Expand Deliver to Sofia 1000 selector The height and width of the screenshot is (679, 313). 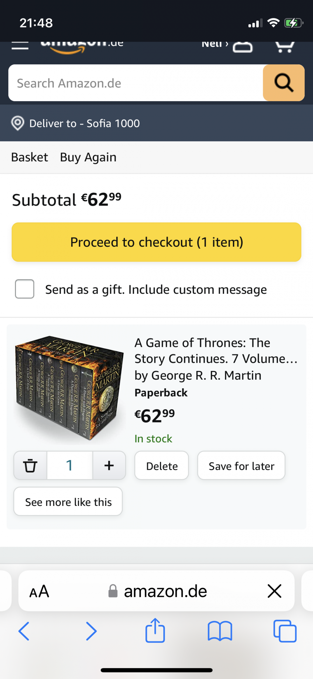pyautogui.click(x=84, y=123)
